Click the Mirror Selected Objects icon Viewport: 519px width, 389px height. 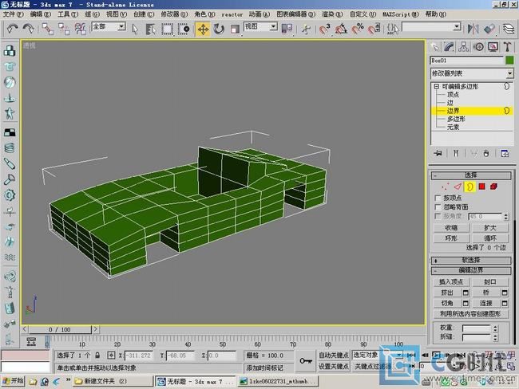pyautogui.click(x=473, y=29)
